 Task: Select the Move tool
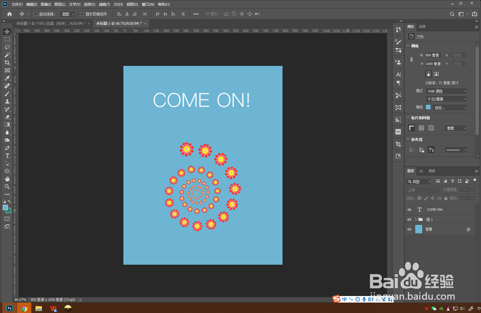[7, 32]
